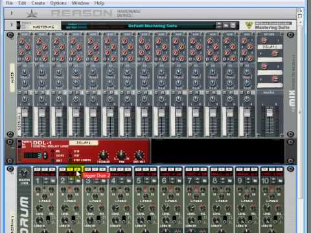
Task: Click the DDL-1 Pan knob
Action: tap(121, 155)
